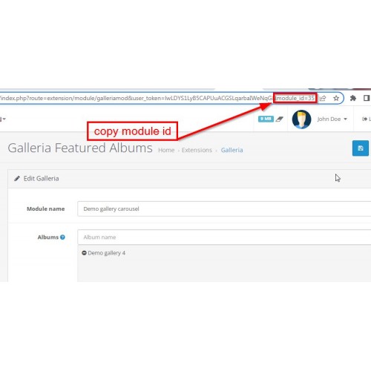
Task: Remove Demo gallery 4 via minus icon
Action: click(x=84, y=253)
